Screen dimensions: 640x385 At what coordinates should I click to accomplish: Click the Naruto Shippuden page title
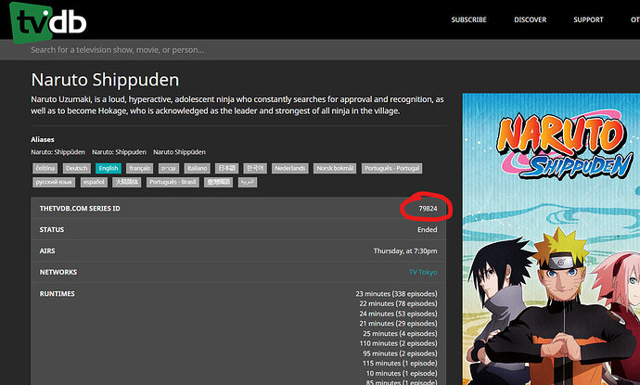[x=105, y=80]
